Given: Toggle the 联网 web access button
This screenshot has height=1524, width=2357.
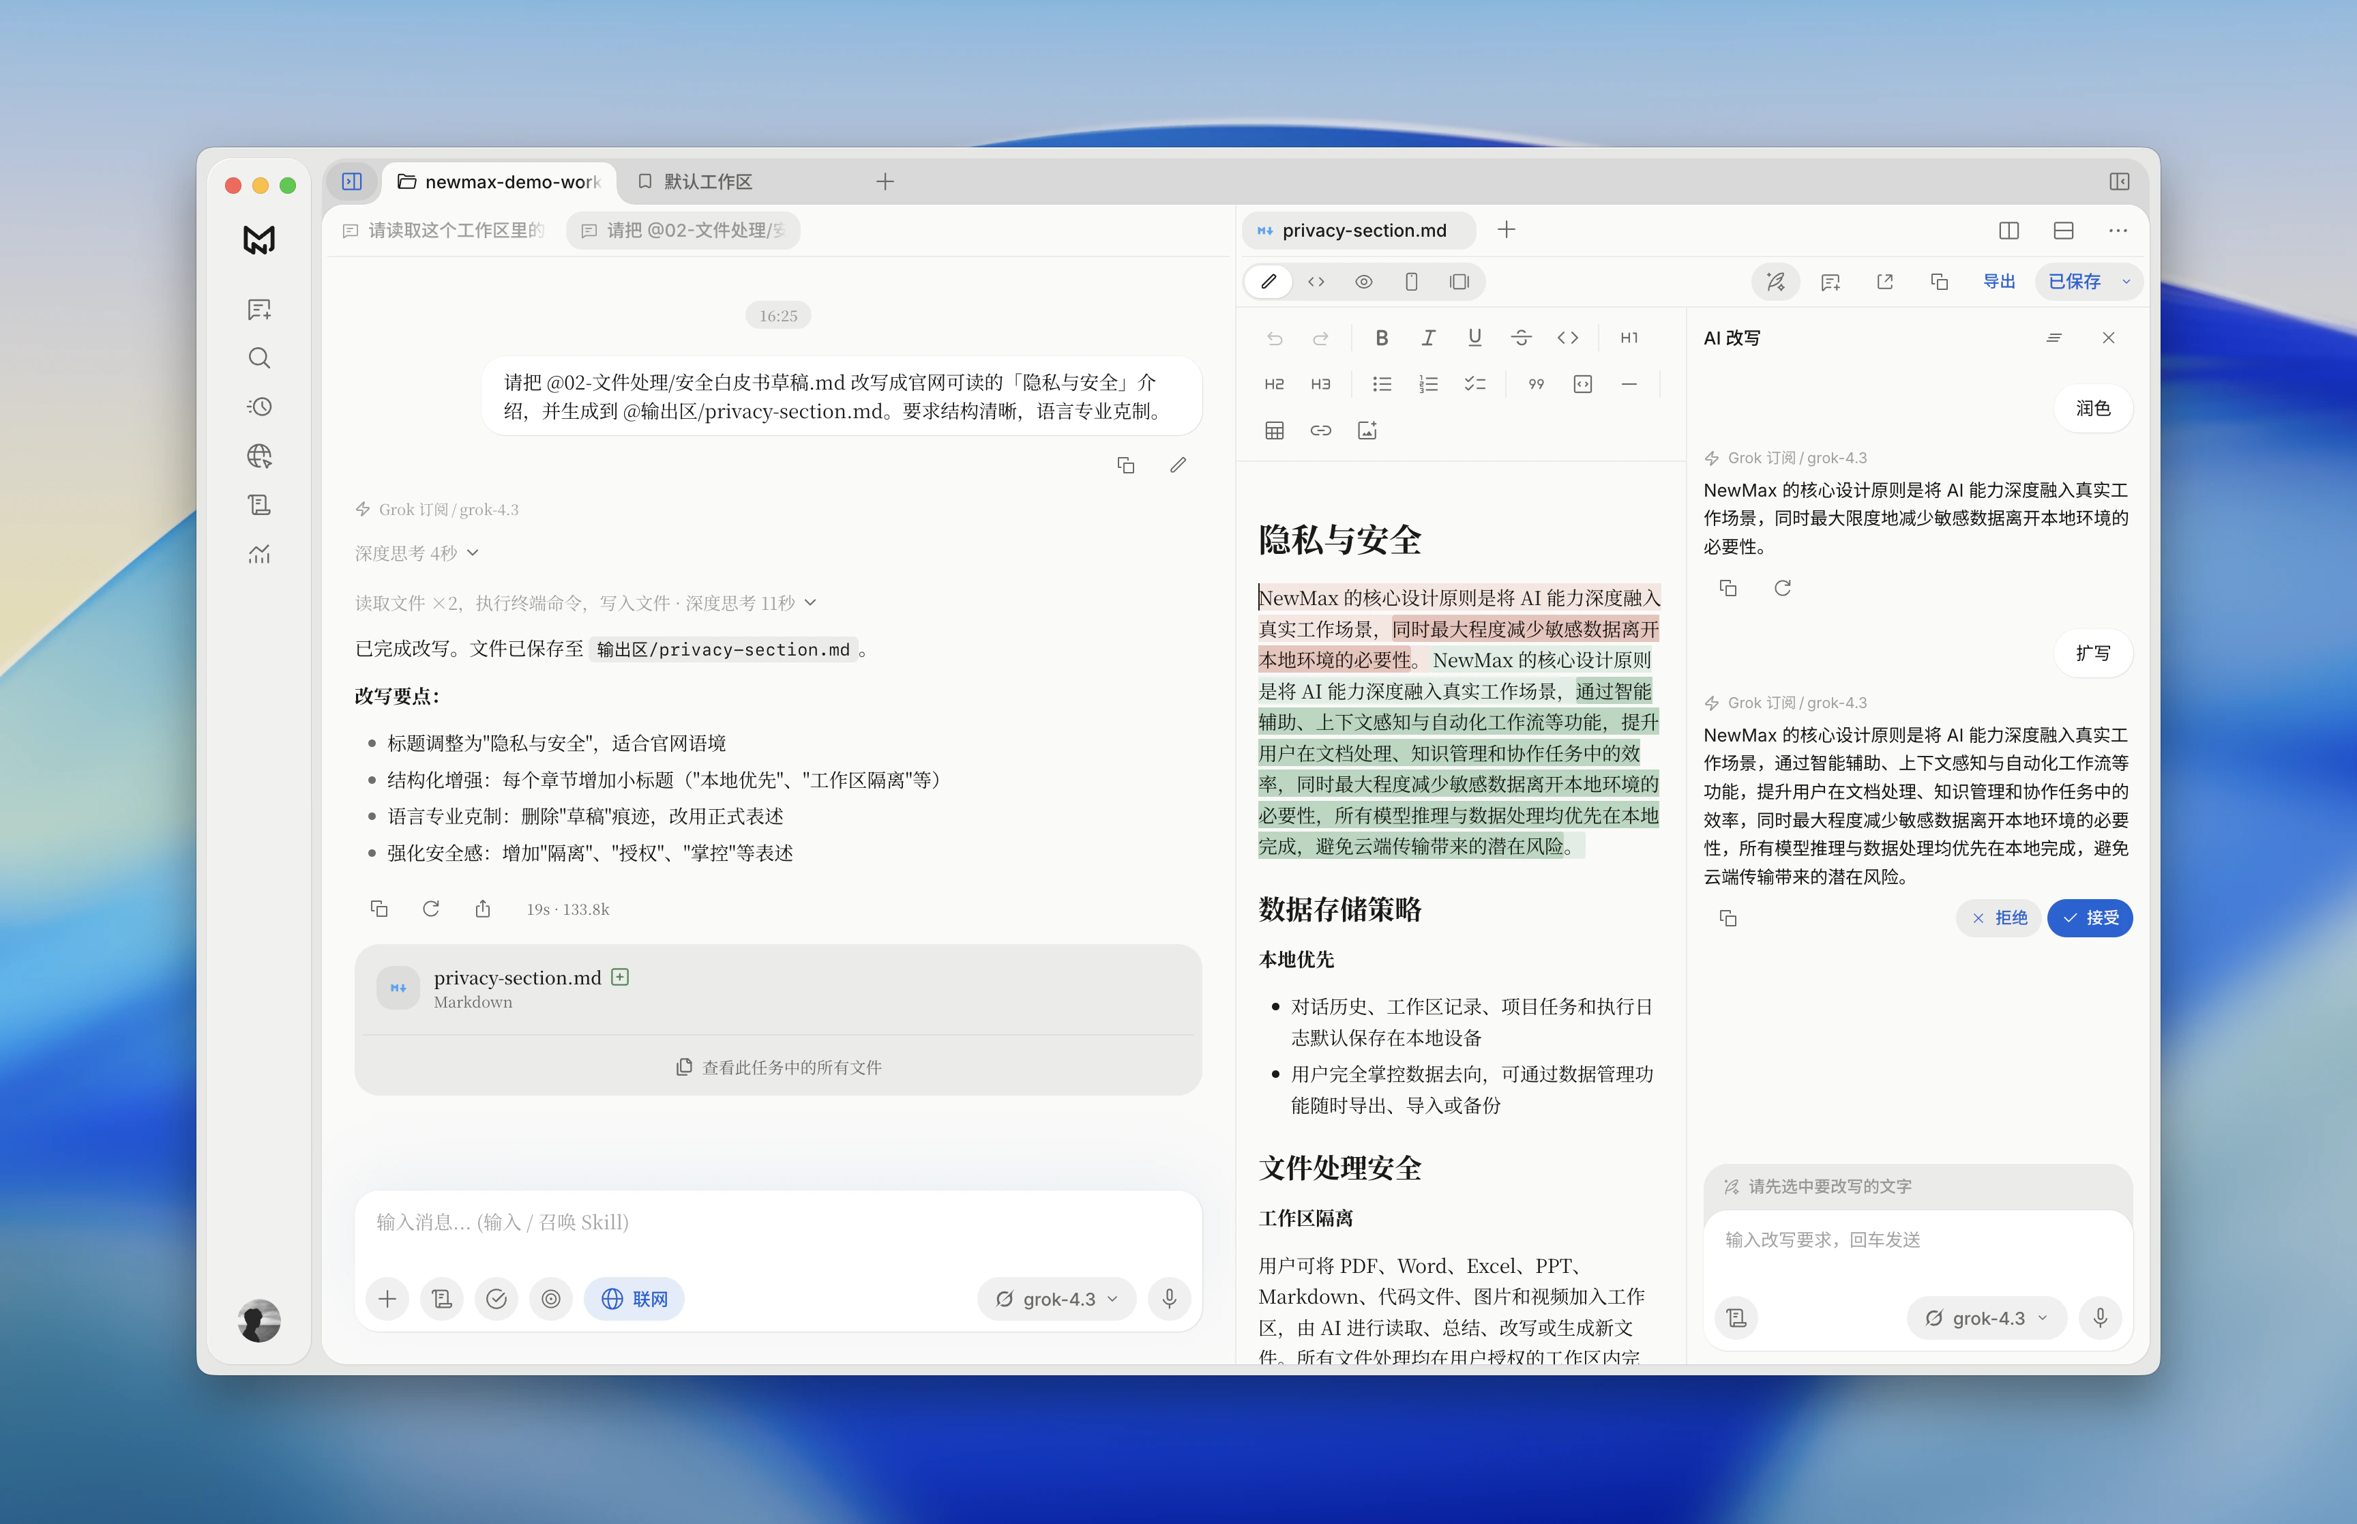Looking at the screenshot, I should point(634,1300).
